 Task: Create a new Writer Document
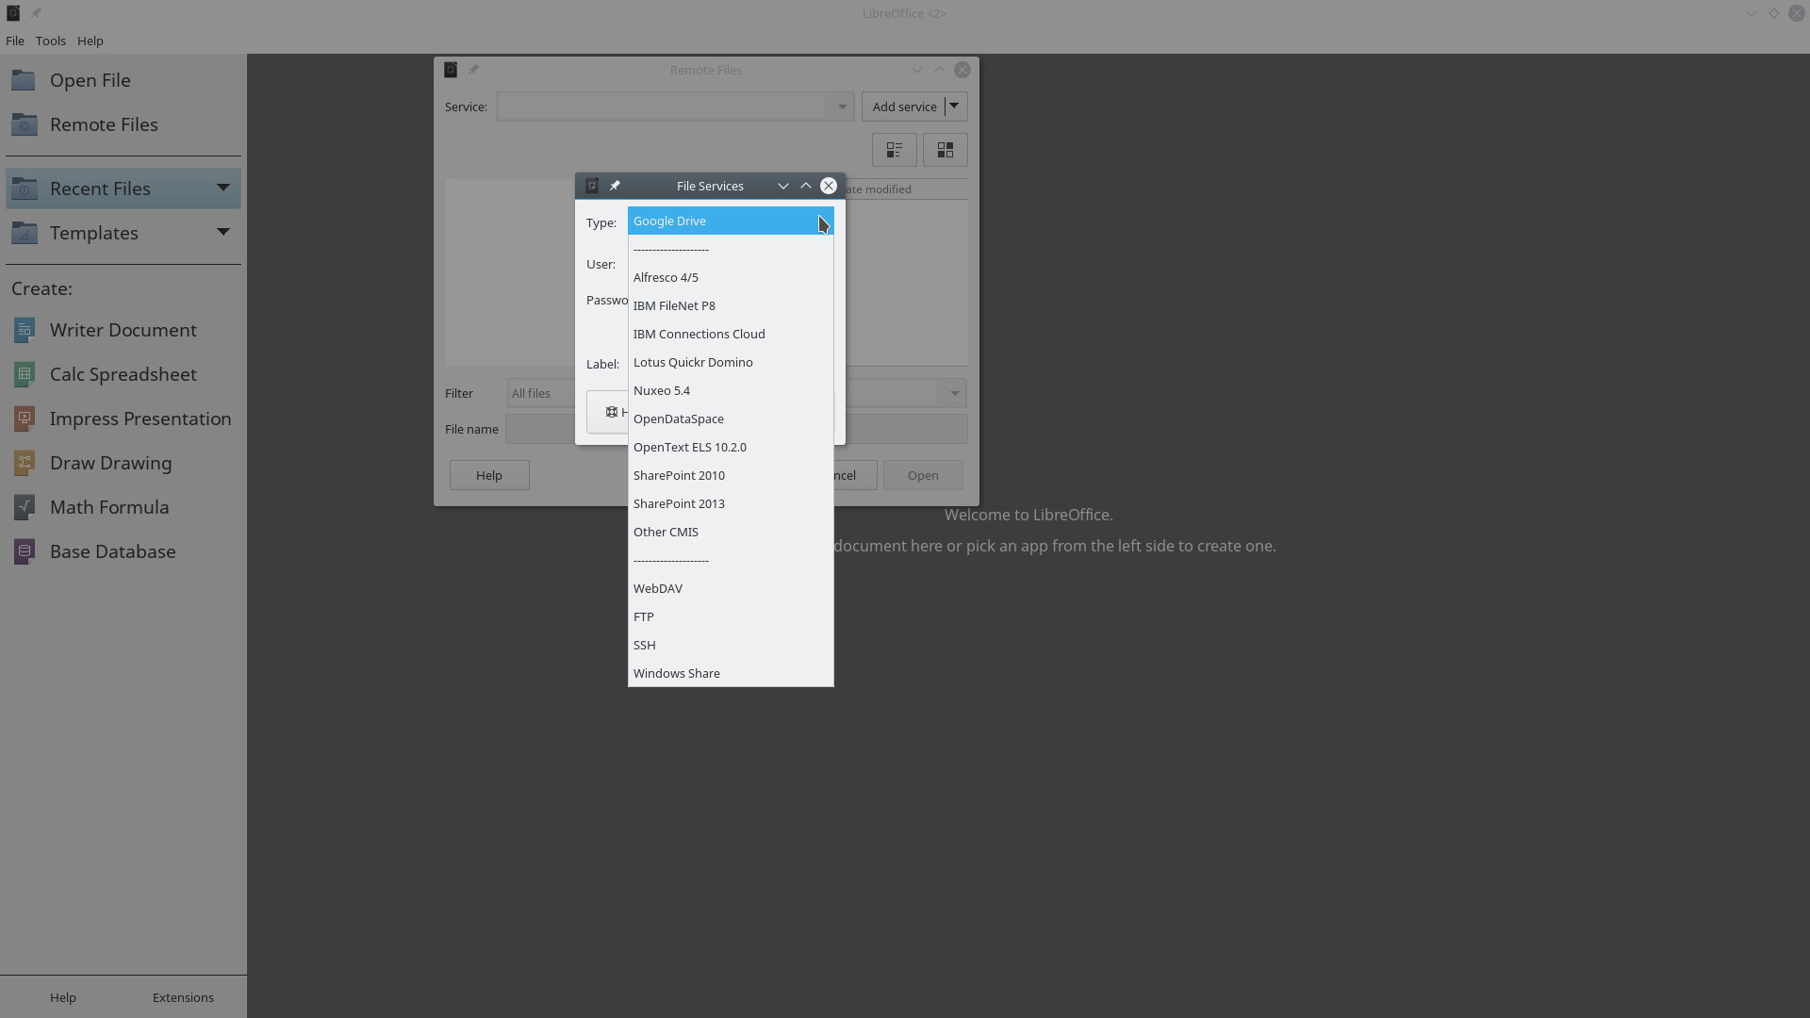click(x=123, y=330)
